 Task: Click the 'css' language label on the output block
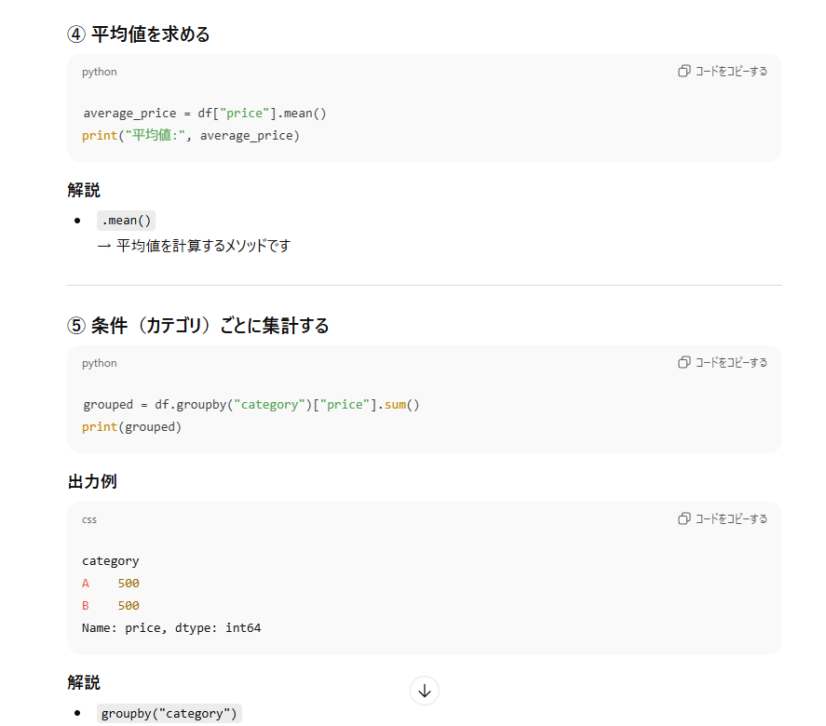click(x=88, y=519)
